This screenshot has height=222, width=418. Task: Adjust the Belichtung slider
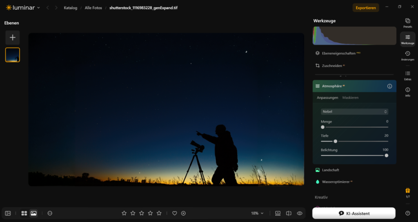[x=354, y=155]
